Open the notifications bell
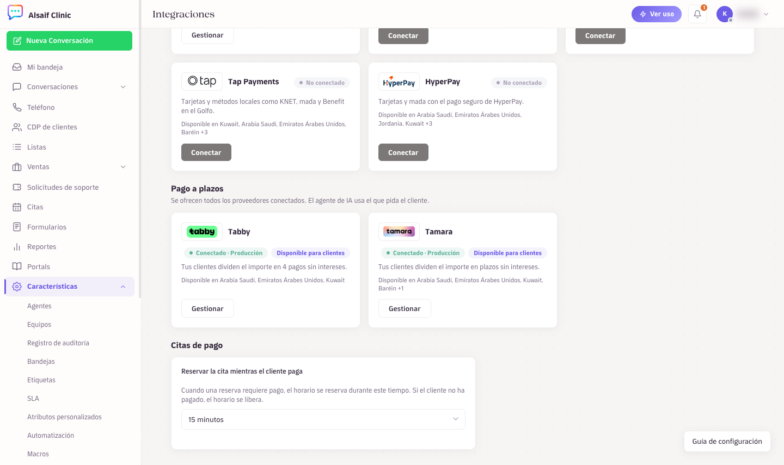The image size is (784, 465). (x=697, y=14)
